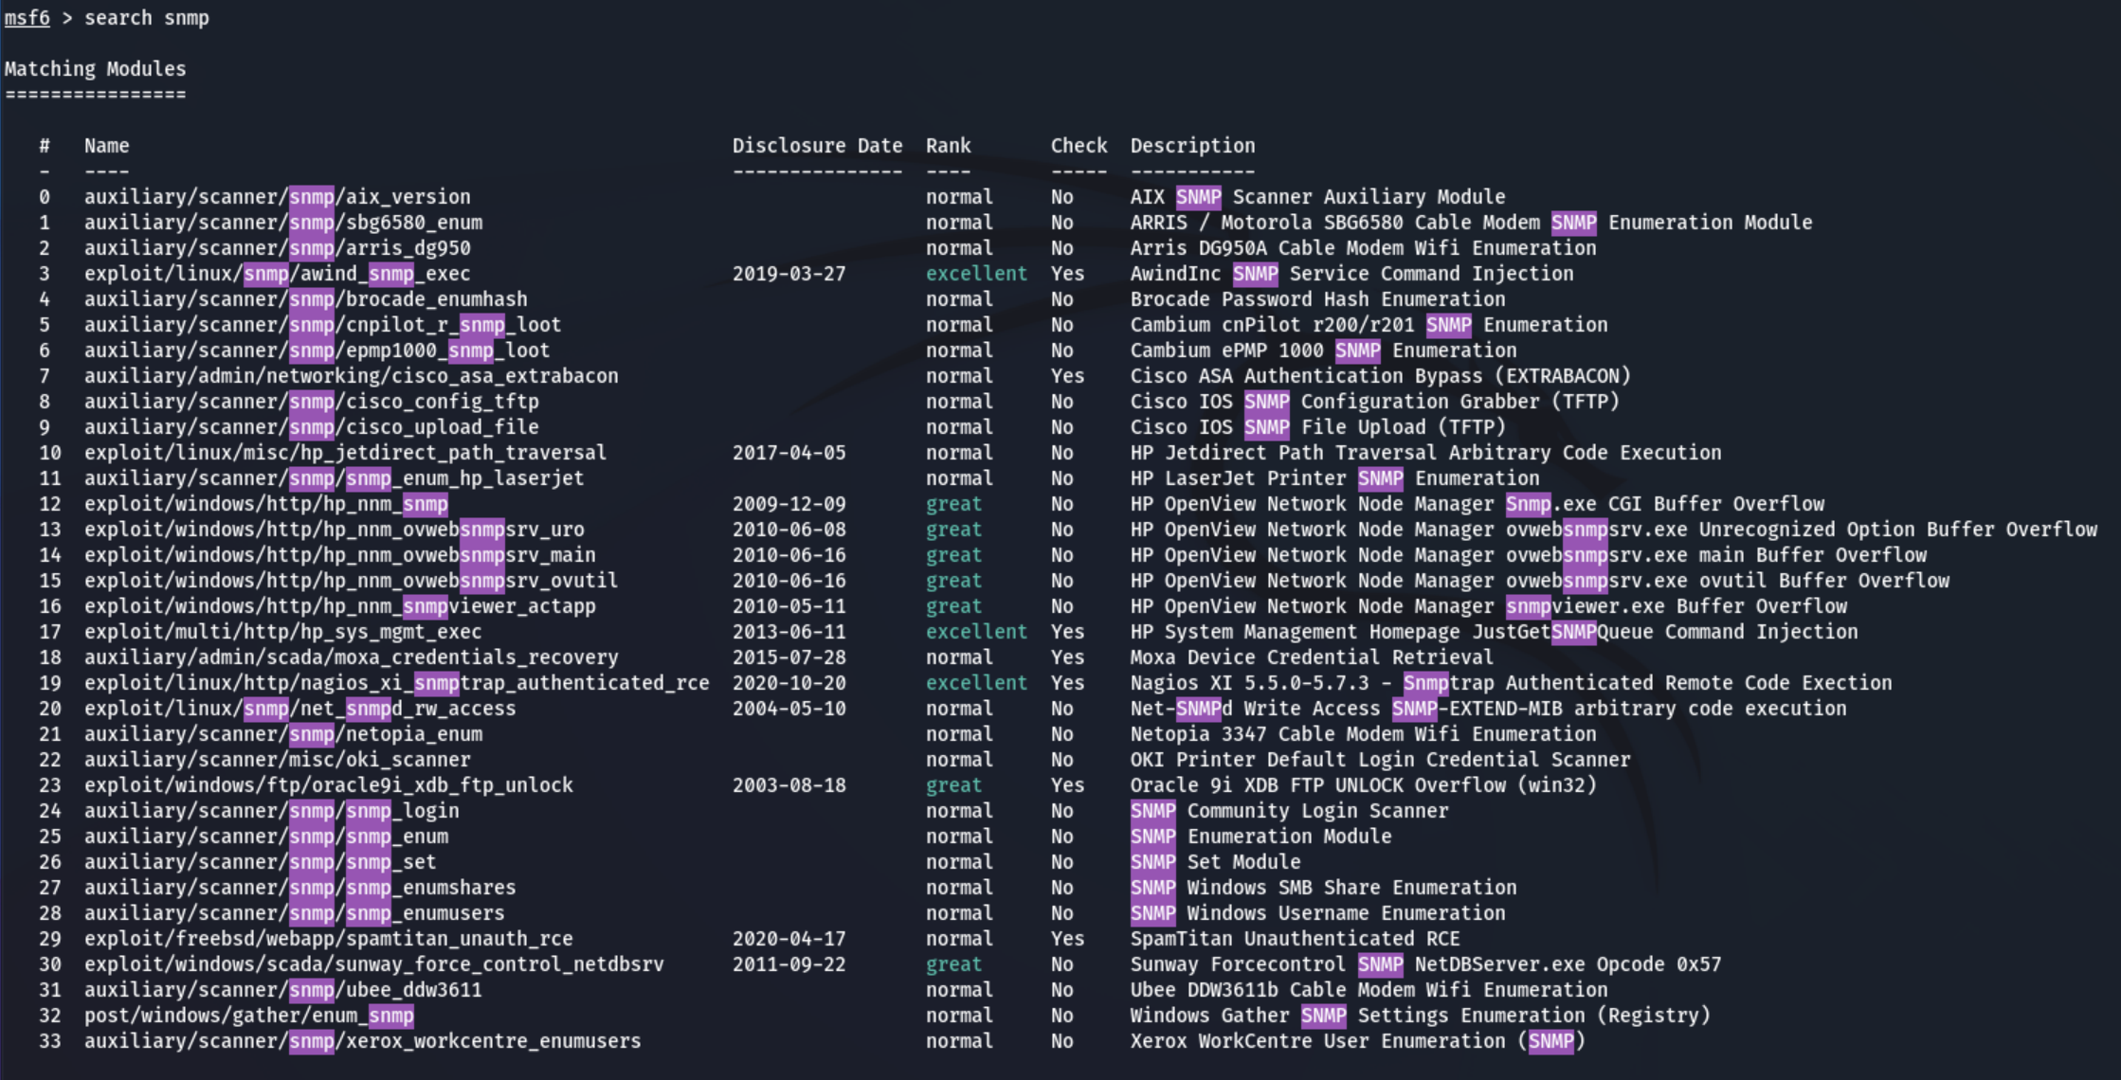Click the snmp_enumusers module name

294,913
